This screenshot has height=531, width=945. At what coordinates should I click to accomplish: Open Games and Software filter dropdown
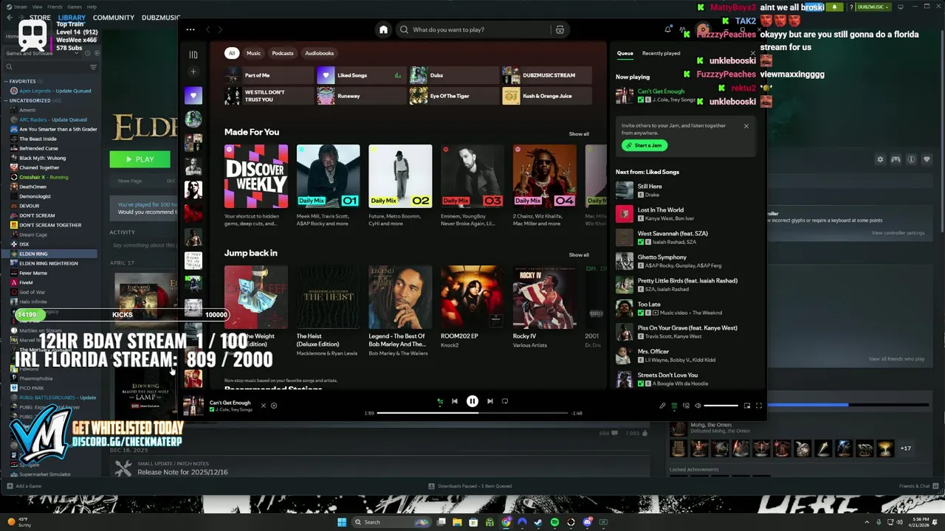click(x=43, y=53)
